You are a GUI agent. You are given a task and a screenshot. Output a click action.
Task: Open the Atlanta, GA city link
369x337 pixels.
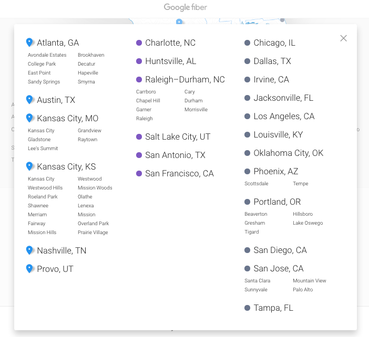[58, 43]
